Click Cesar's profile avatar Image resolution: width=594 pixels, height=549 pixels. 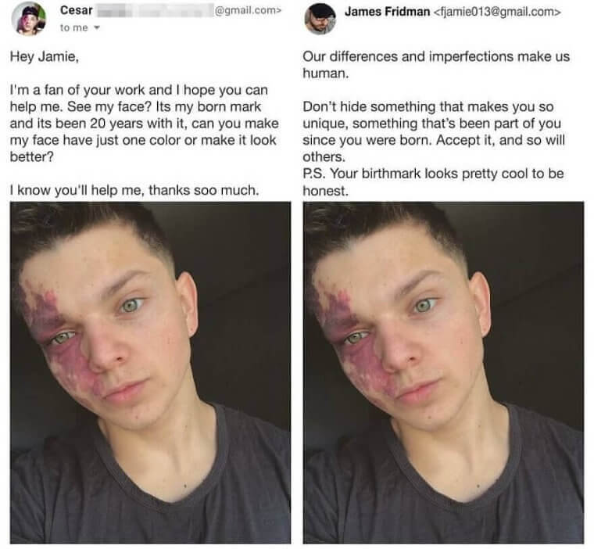pos(29,19)
